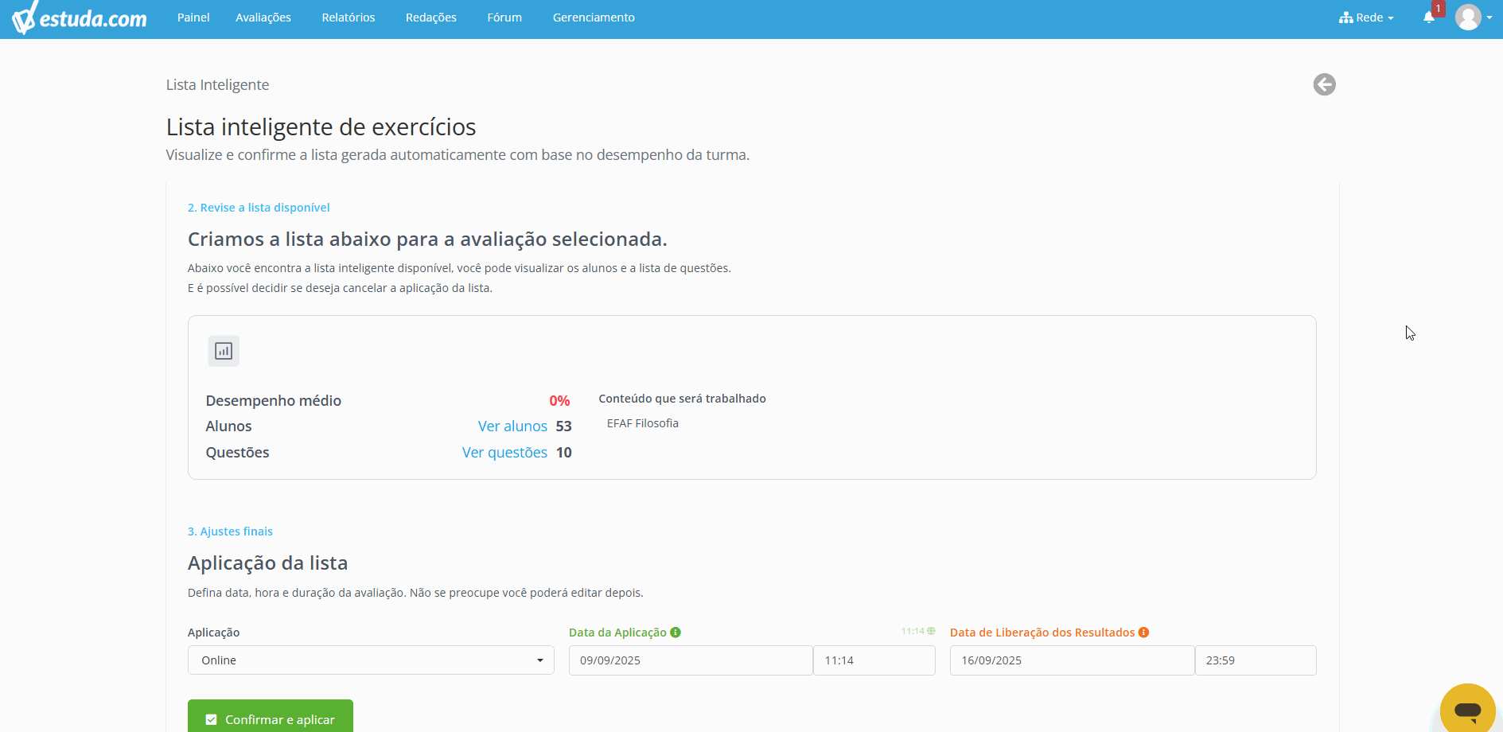Screen dimensions: 1503x732
Task: Open the Ver questões link
Action: point(504,453)
